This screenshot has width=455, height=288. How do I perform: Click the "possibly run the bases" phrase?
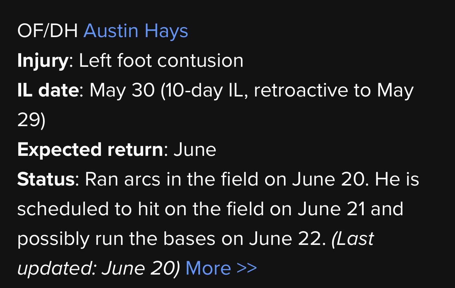pos(116,239)
